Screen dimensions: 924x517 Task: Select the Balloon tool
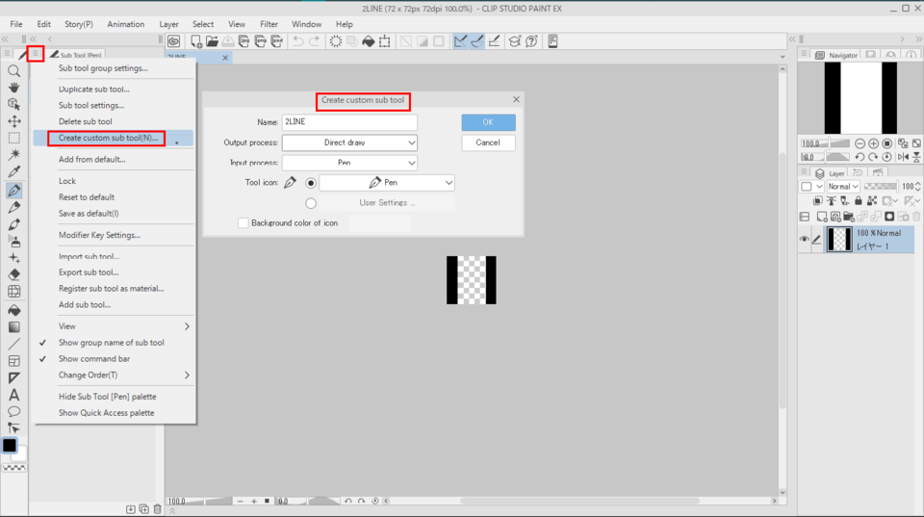coord(14,411)
